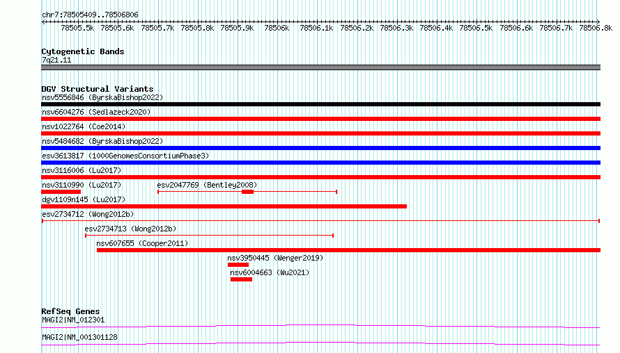Click ruler position 78505.8k
The image size is (620, 353).
tap(197, 28)
